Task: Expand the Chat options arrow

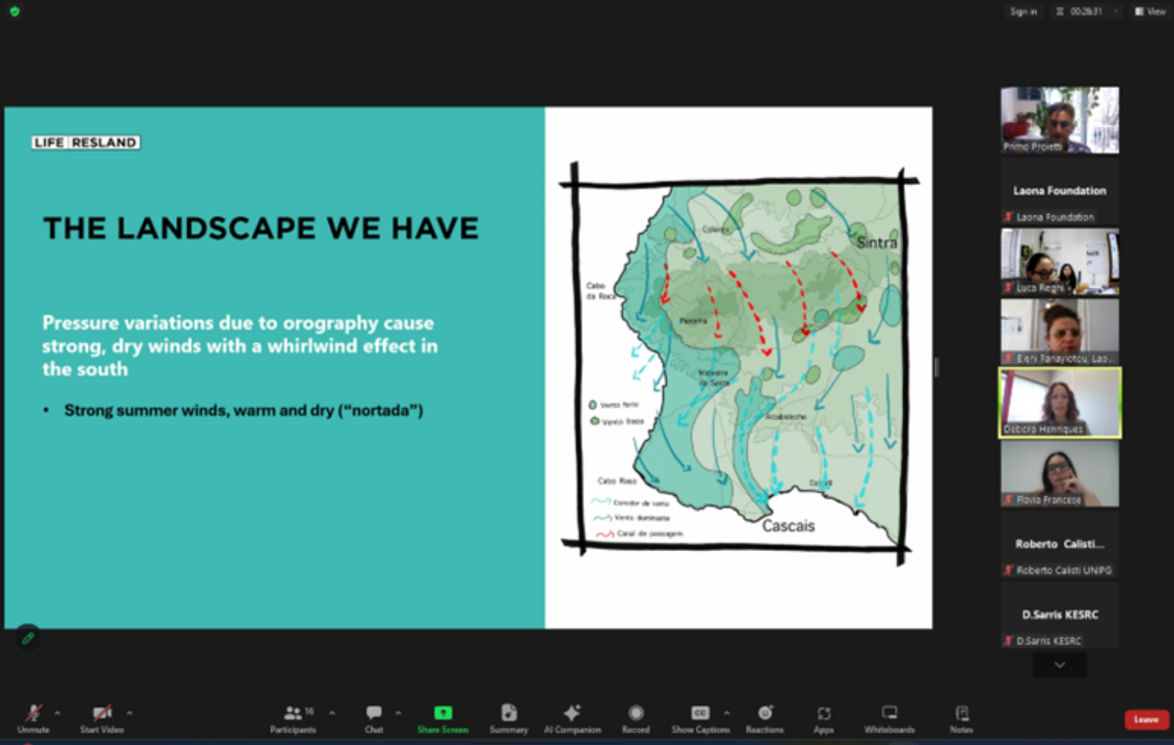Action: click(398, 713)
